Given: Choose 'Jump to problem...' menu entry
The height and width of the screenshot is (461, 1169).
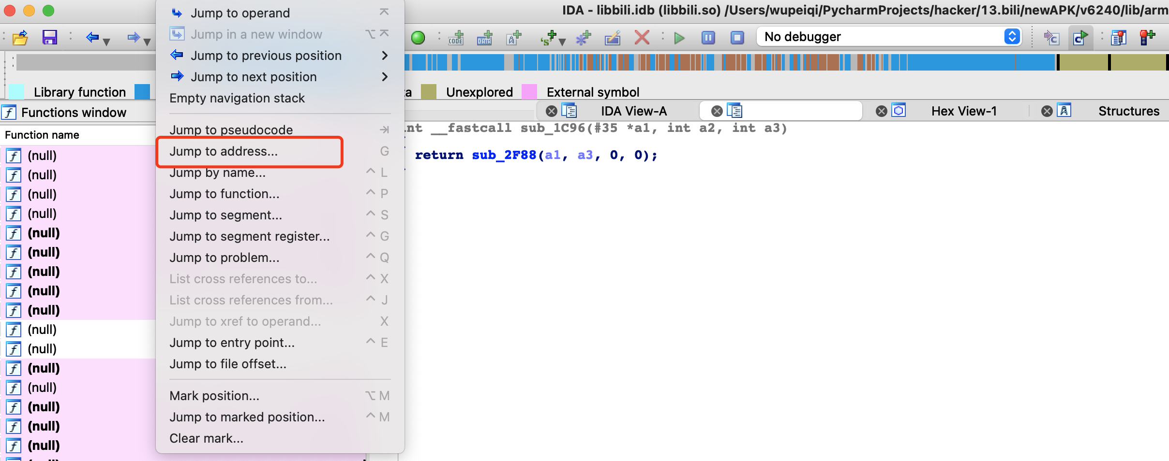Looking at the screenshot, I should click(x=280, y=258).
